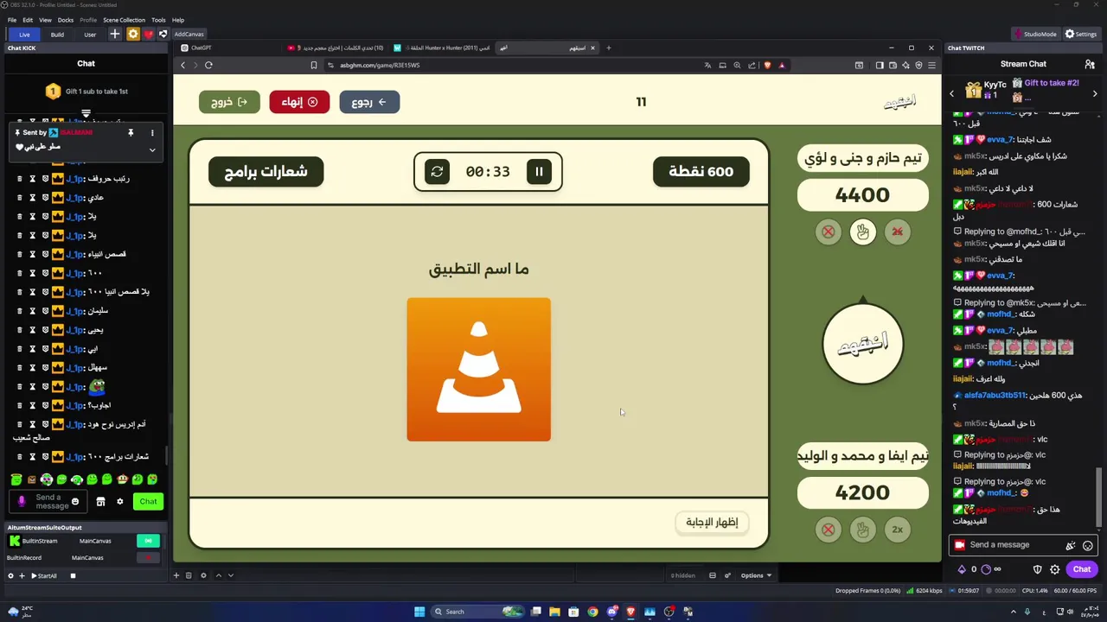Pause the quiz countdown timer
This screenshot has width=1107, height=622.
[539, 172]
